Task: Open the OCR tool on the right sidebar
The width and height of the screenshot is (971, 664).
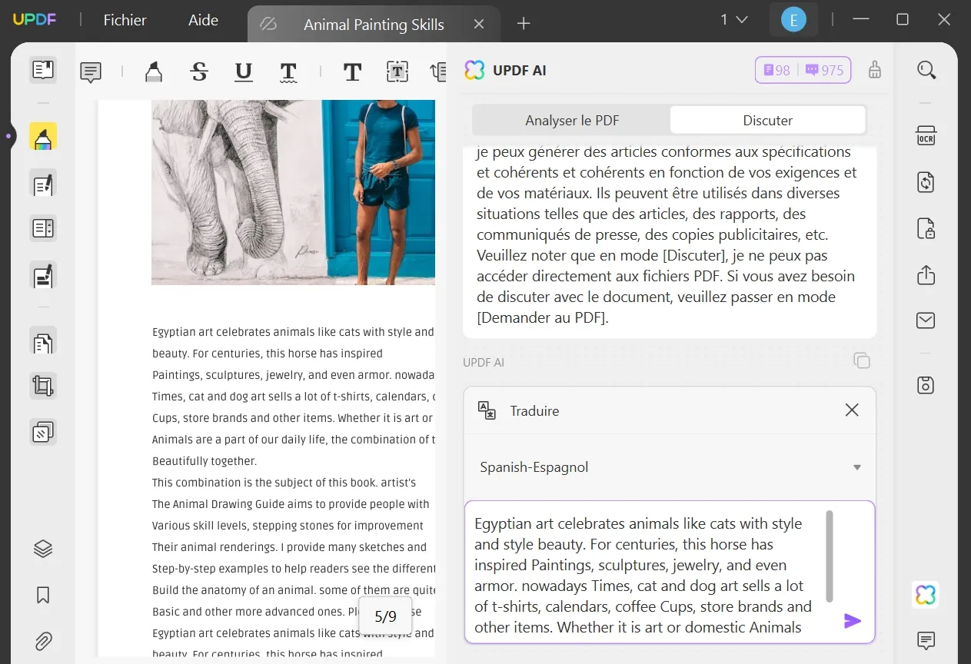Action: 926,134
